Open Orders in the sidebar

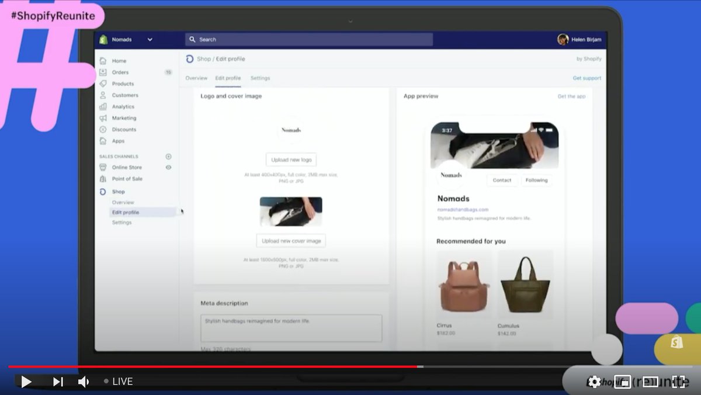(x=120, y=72)
